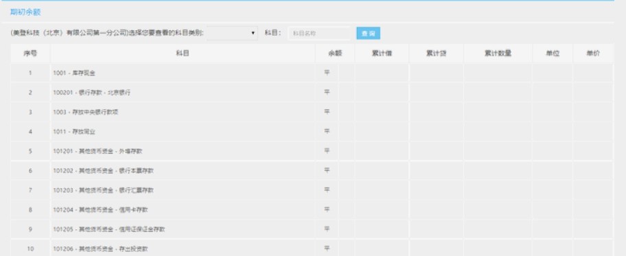626x256 pixels.
Task: Click the 平 direction in the 1001 row
Action: (327, 73)
